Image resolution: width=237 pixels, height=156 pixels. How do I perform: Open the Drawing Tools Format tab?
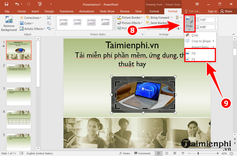[154, 11]
